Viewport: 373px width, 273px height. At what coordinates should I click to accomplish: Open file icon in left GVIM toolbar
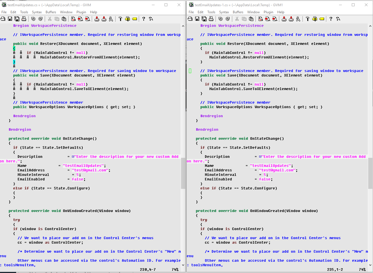click(3, 19)
